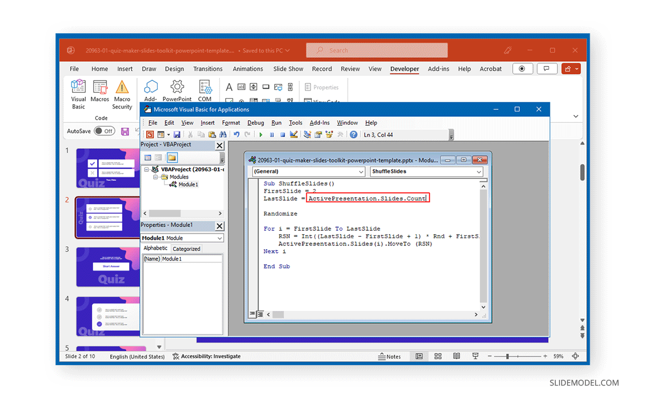645x399 pixels.
Task: Insert a Spin Button control from ribbon
Action: tap(253, 87)
